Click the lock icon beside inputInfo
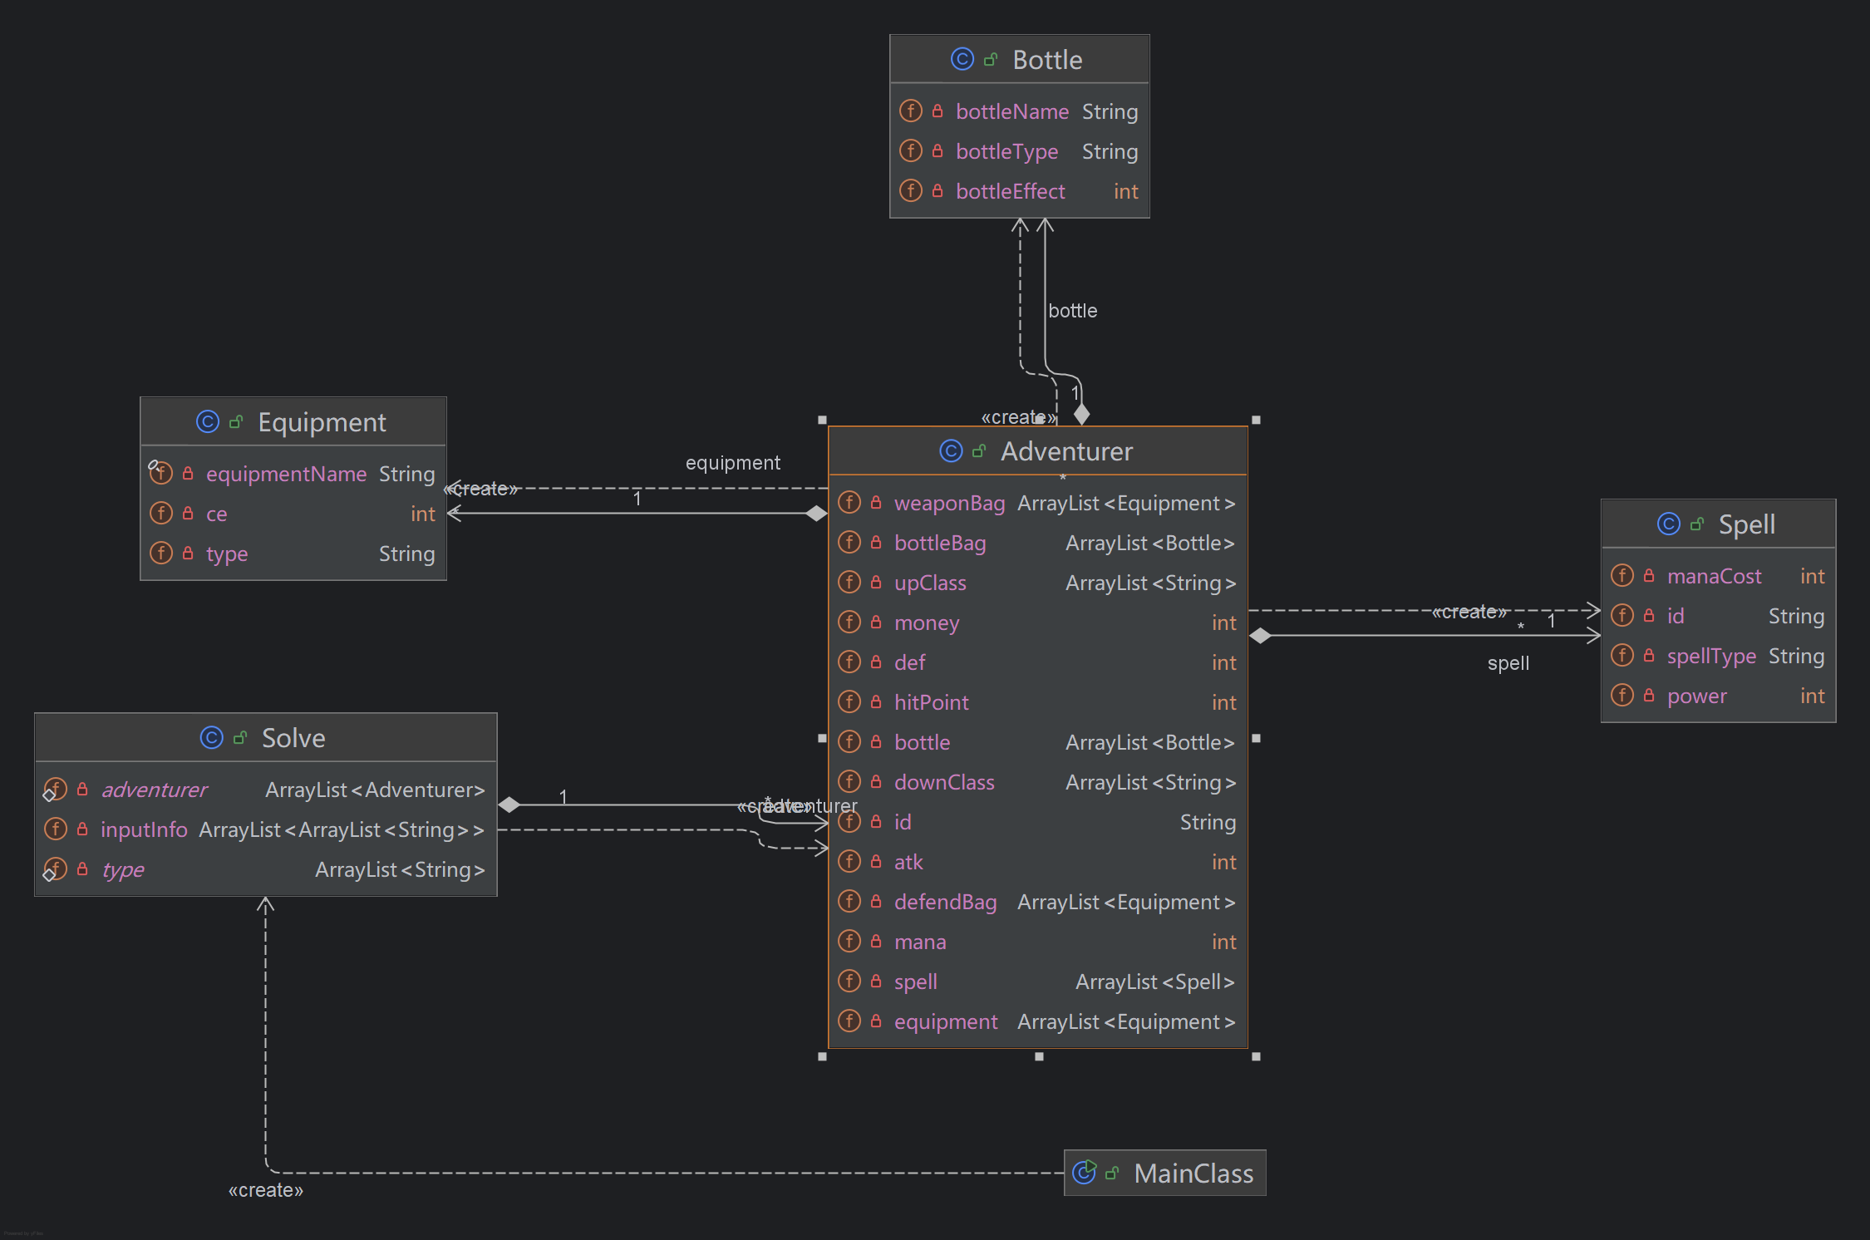The image size is (1870, 1240). [82, 829]
